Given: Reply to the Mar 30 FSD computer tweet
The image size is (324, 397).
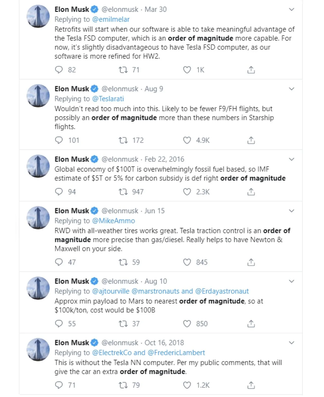Looking at the screenshot, I should [x=59, y=70].
